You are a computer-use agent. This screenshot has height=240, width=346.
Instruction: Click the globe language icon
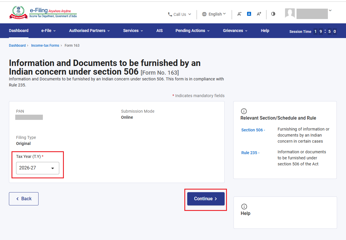[x=204, y=14]
